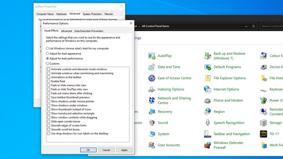Open the Sound speaker icon
The height and width of the screenshot is (159, 283).
(152, 123)
